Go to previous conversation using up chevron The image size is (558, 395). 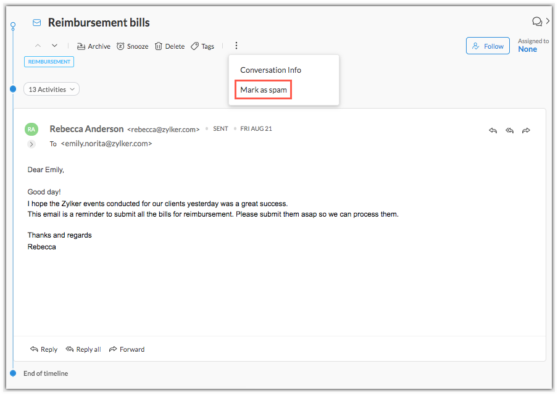point(38,46)
